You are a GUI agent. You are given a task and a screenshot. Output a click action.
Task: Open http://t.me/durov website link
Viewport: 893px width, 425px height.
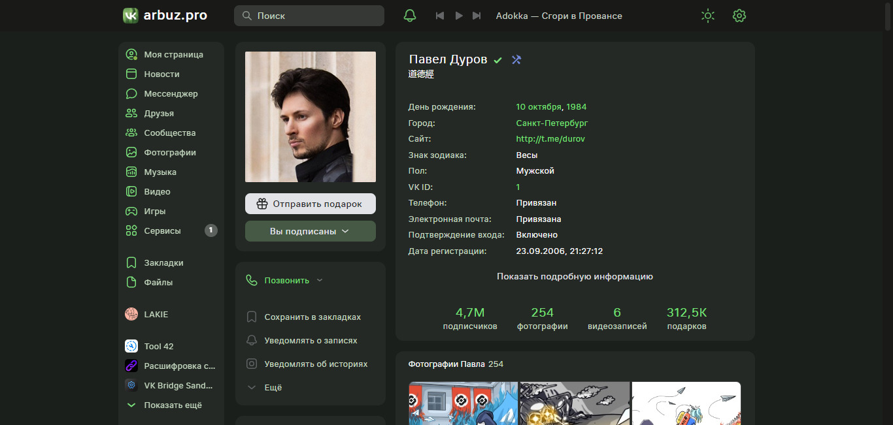click(549, 139)
